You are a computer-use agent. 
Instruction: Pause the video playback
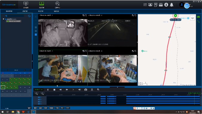48,90
